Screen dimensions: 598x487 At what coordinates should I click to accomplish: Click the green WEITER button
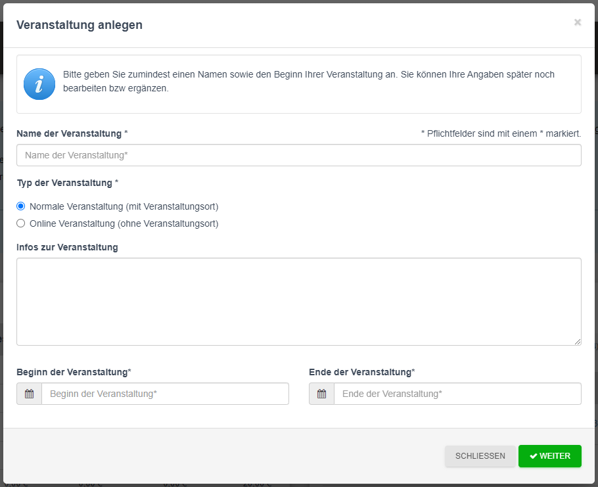click(550, 456)
